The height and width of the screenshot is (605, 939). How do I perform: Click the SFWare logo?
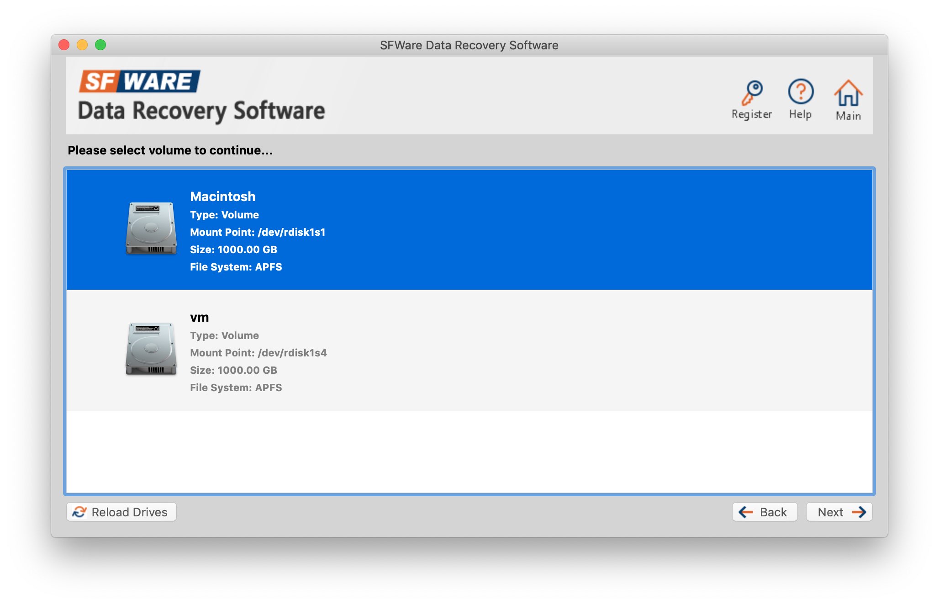(140, 81)
